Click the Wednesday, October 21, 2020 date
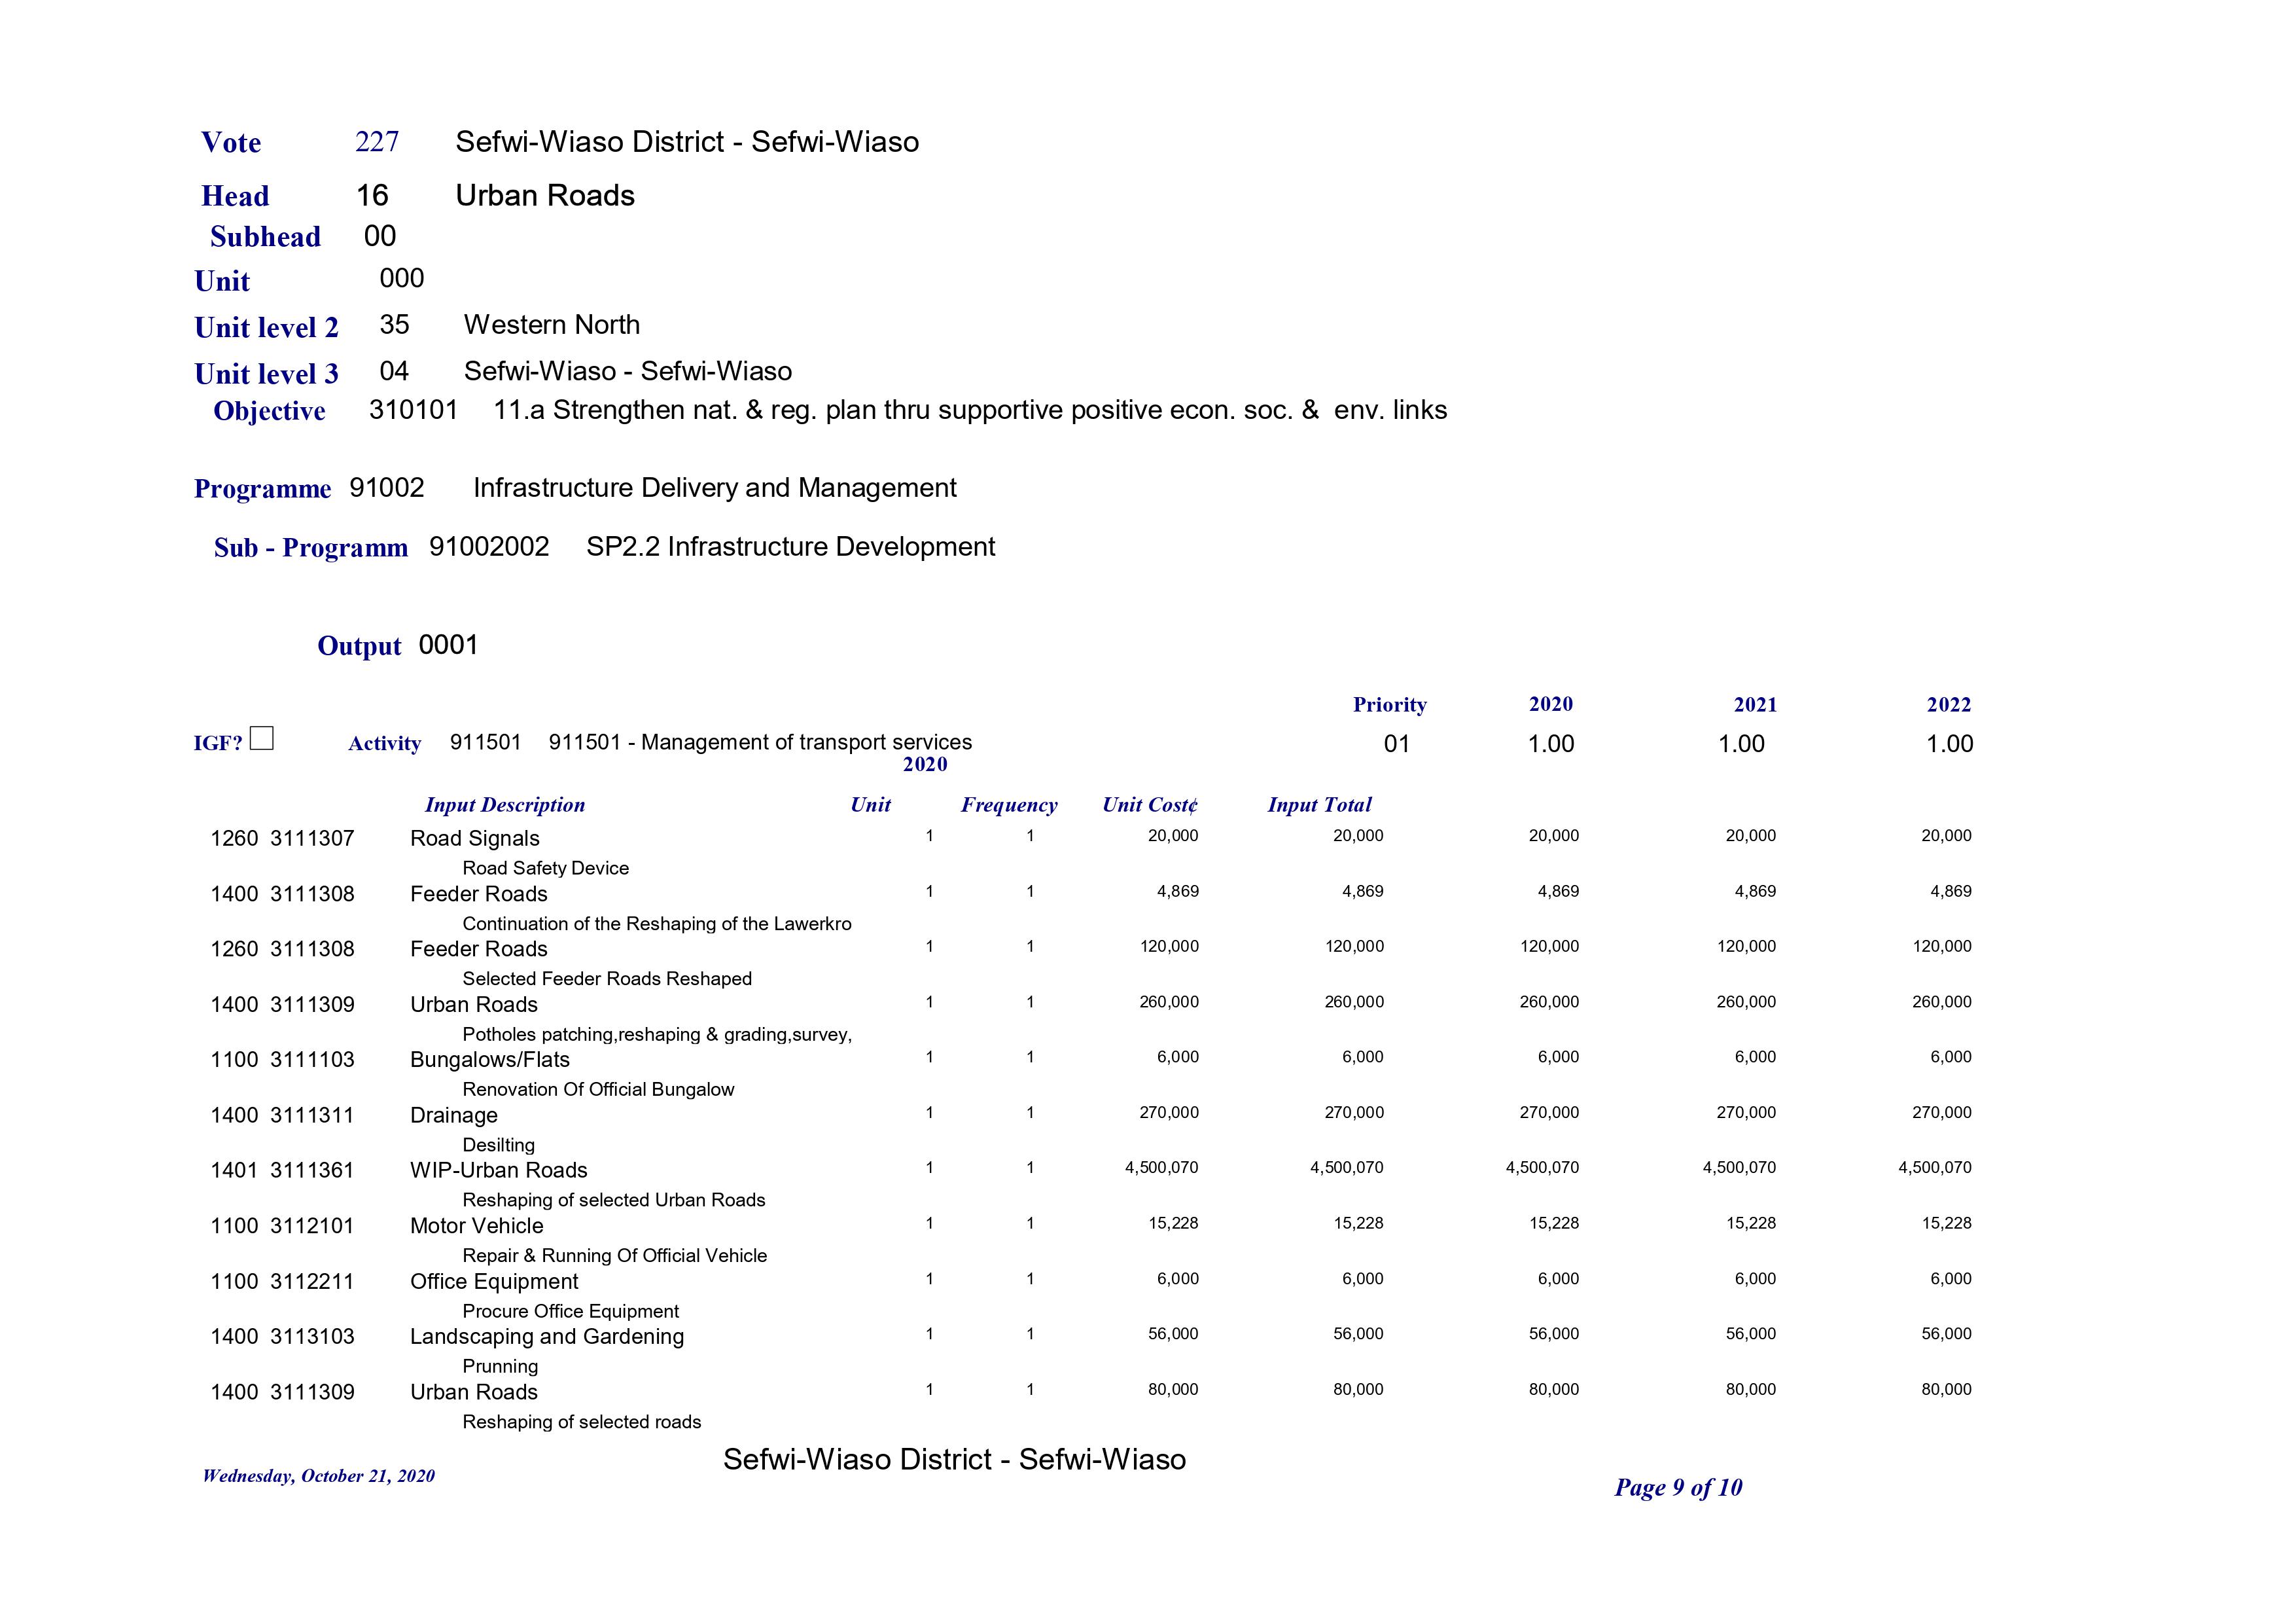Viewport: 2296px width, 1624px height. 318,1476
